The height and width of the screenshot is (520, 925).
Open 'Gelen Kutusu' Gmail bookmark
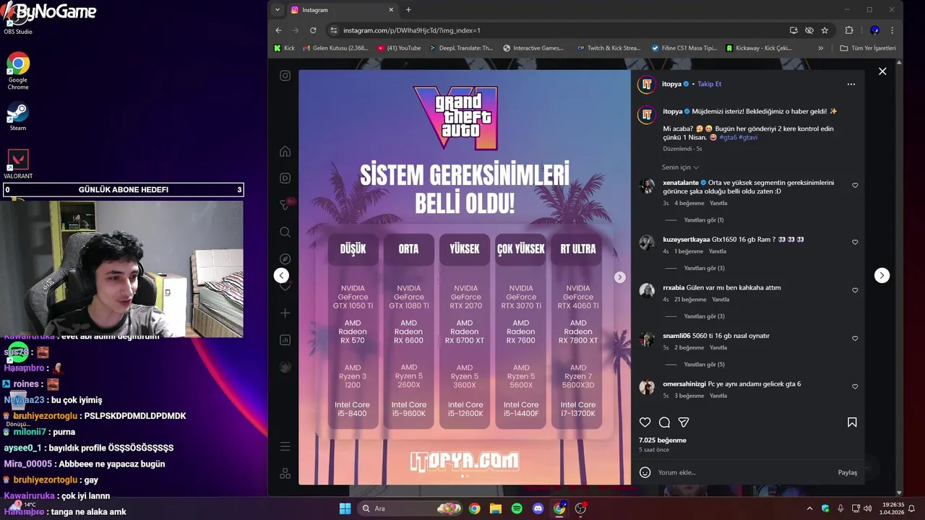(x=335, y=48)
